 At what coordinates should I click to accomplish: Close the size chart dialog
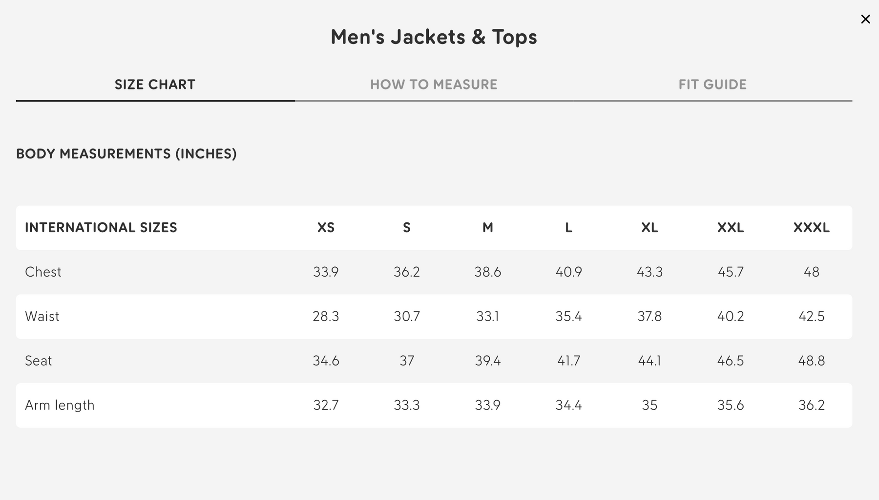click(x=865, y=19)
